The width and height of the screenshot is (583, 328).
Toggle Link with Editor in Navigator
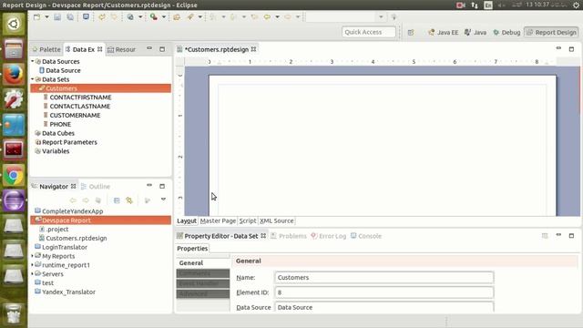pos(129,200)
